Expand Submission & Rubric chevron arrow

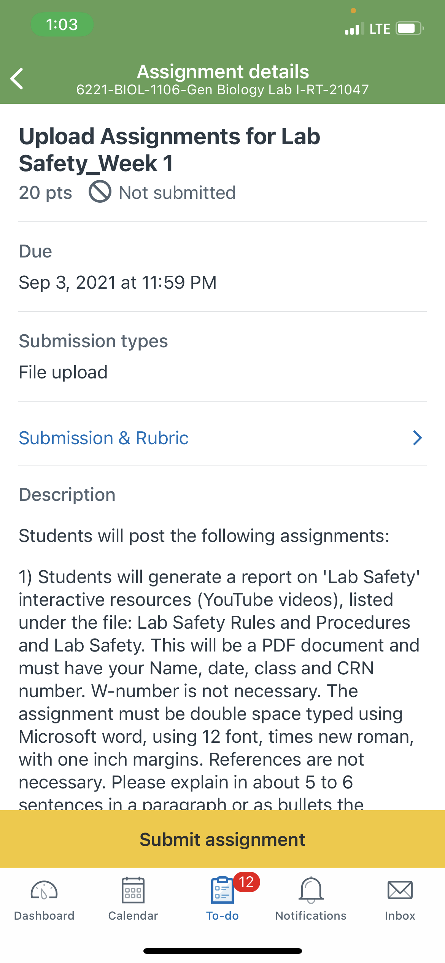click(x=418, y=438)
